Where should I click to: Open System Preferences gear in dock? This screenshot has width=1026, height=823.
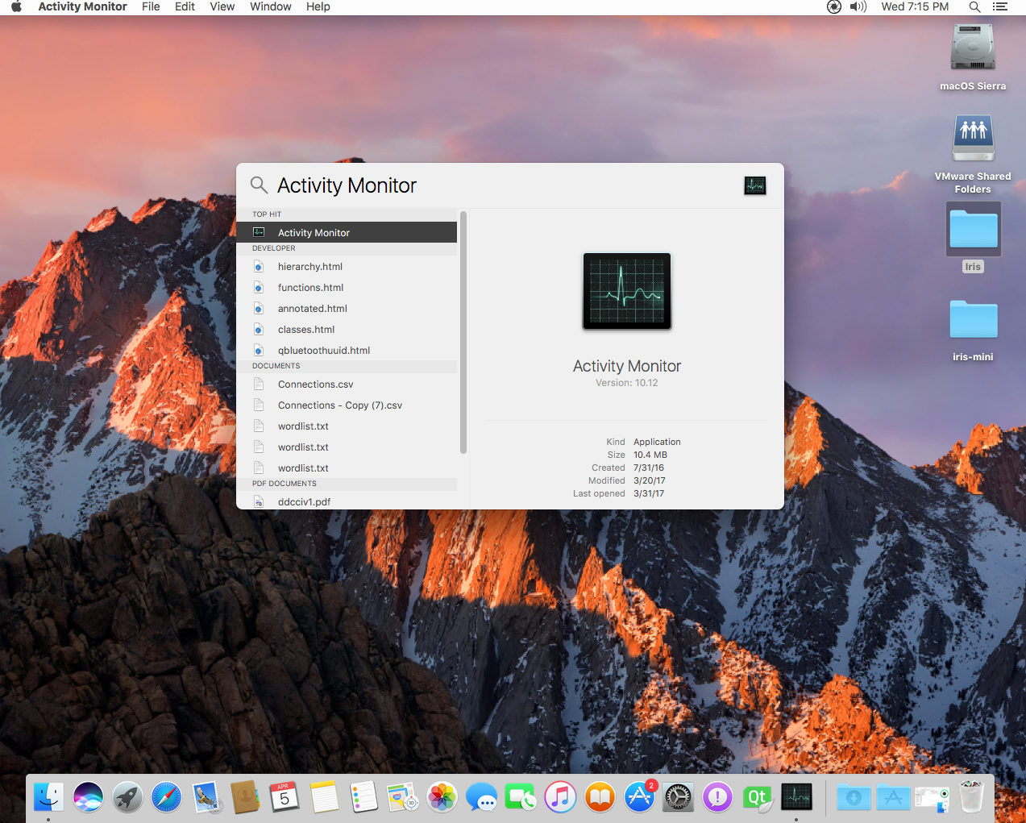coord(679,797)
